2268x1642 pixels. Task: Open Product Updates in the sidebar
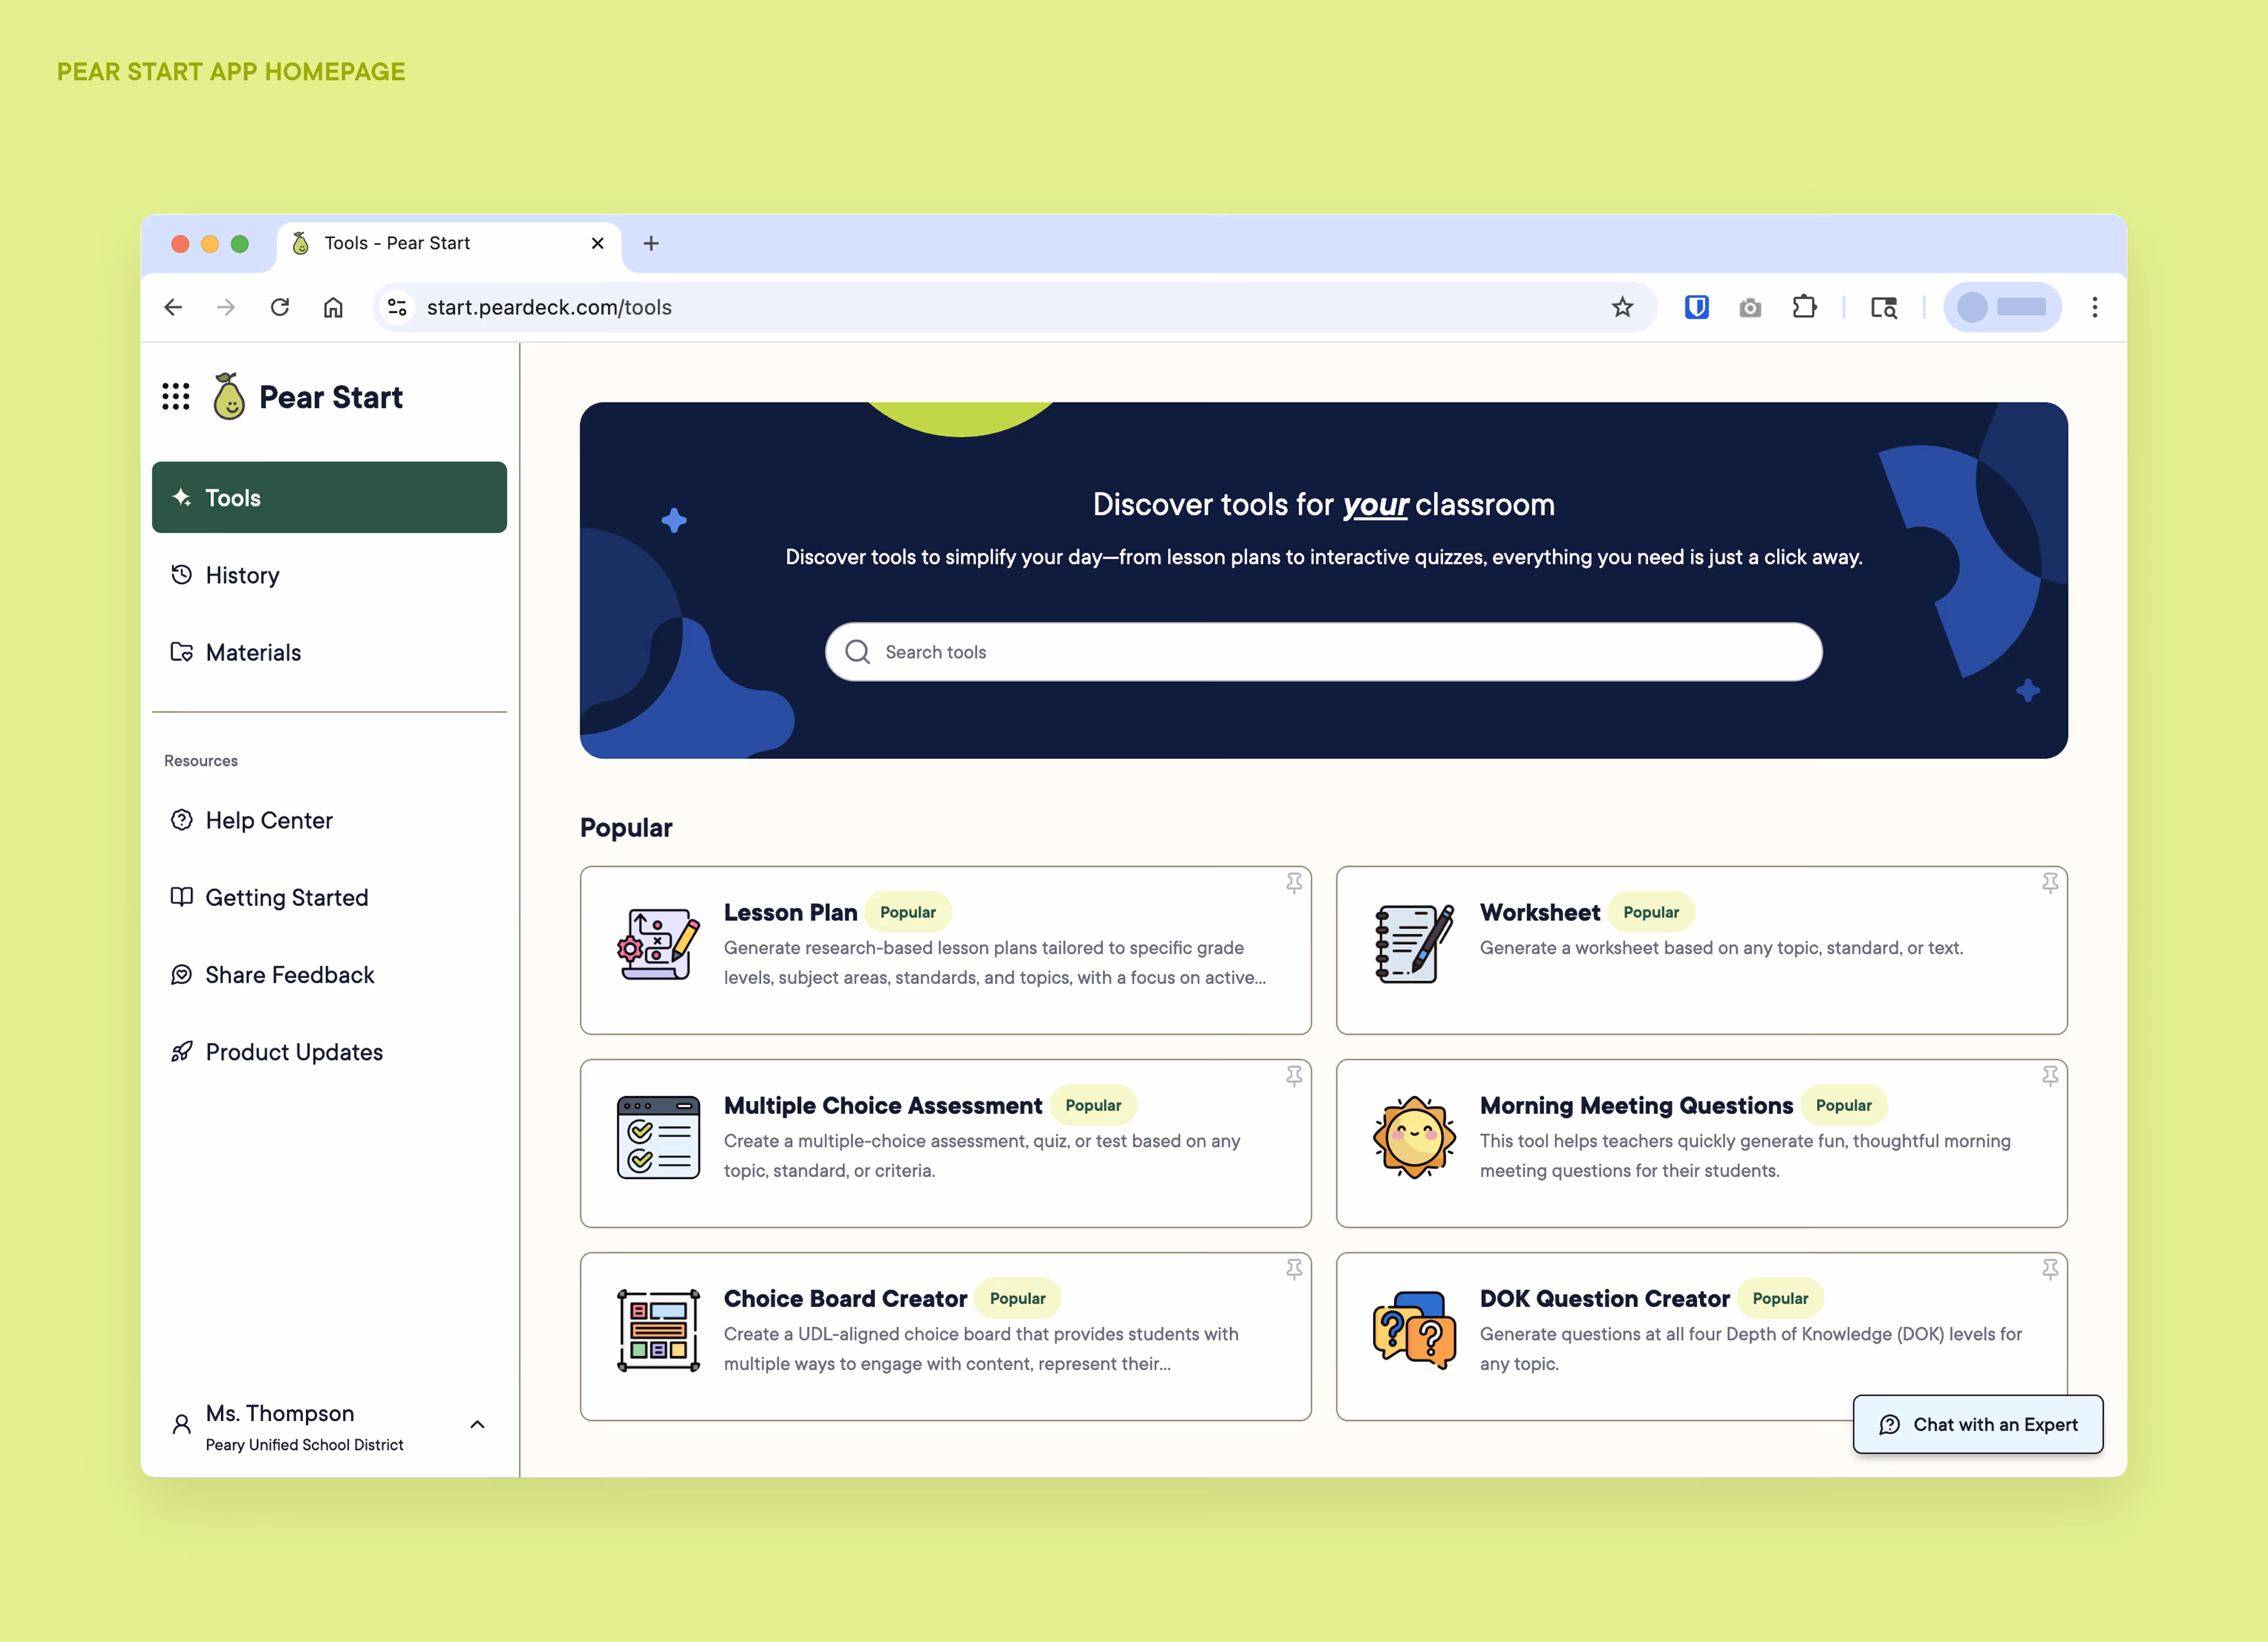click(293, 1052)
